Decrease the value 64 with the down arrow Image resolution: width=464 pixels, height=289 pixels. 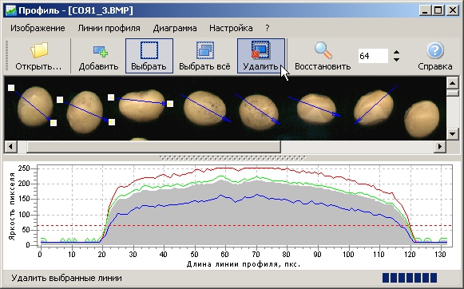pos(397,59)
